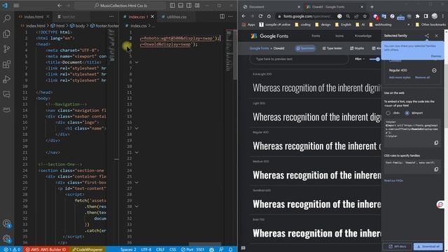The image size is (448, 252).
Task: Open the AWS toolkit icon in activity bar
Action: 6,109
